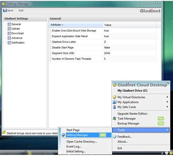This screenshot has height=158, width=173.
Task: Show hidden tray icons arrow
Action: [x=162, y=153]
